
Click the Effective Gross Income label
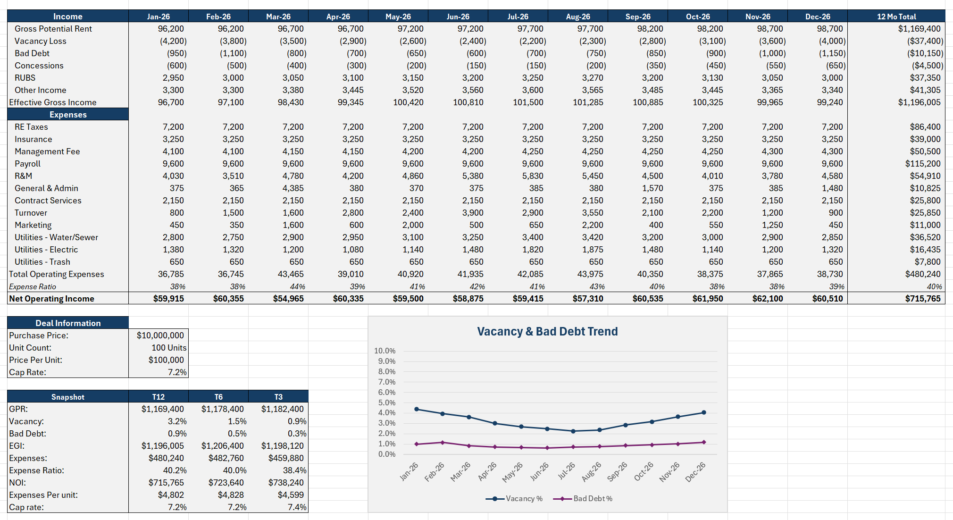(53, 102)
